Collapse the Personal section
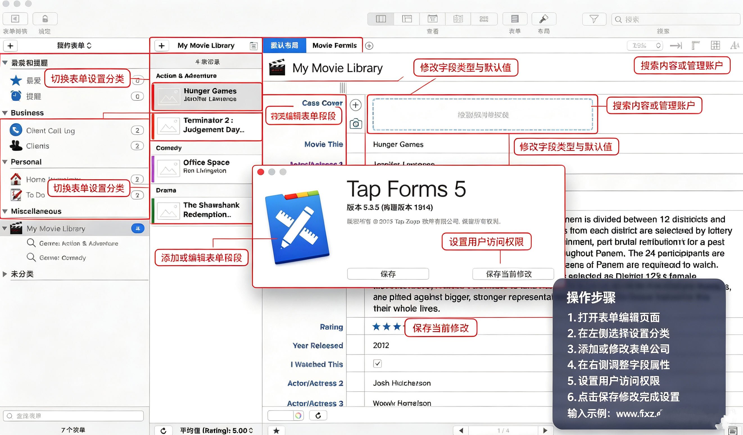Viewport: 743px width, 435px height. pos(5,162)
